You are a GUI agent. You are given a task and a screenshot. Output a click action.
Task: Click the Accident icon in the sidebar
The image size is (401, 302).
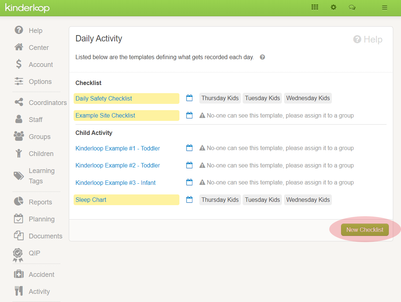18,274
